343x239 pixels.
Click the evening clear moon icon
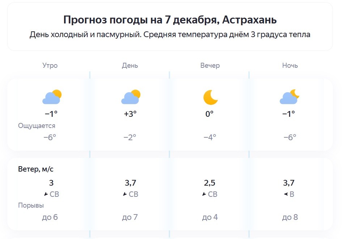[x=210, y=97]
